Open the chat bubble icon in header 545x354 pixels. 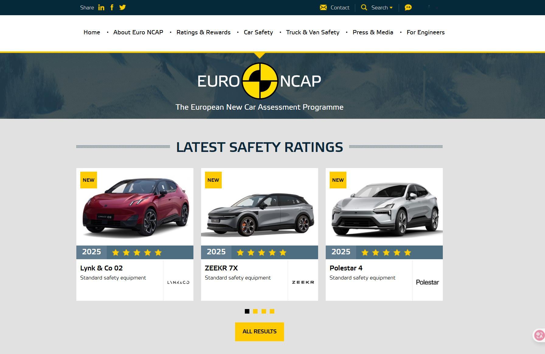(408, 7)
